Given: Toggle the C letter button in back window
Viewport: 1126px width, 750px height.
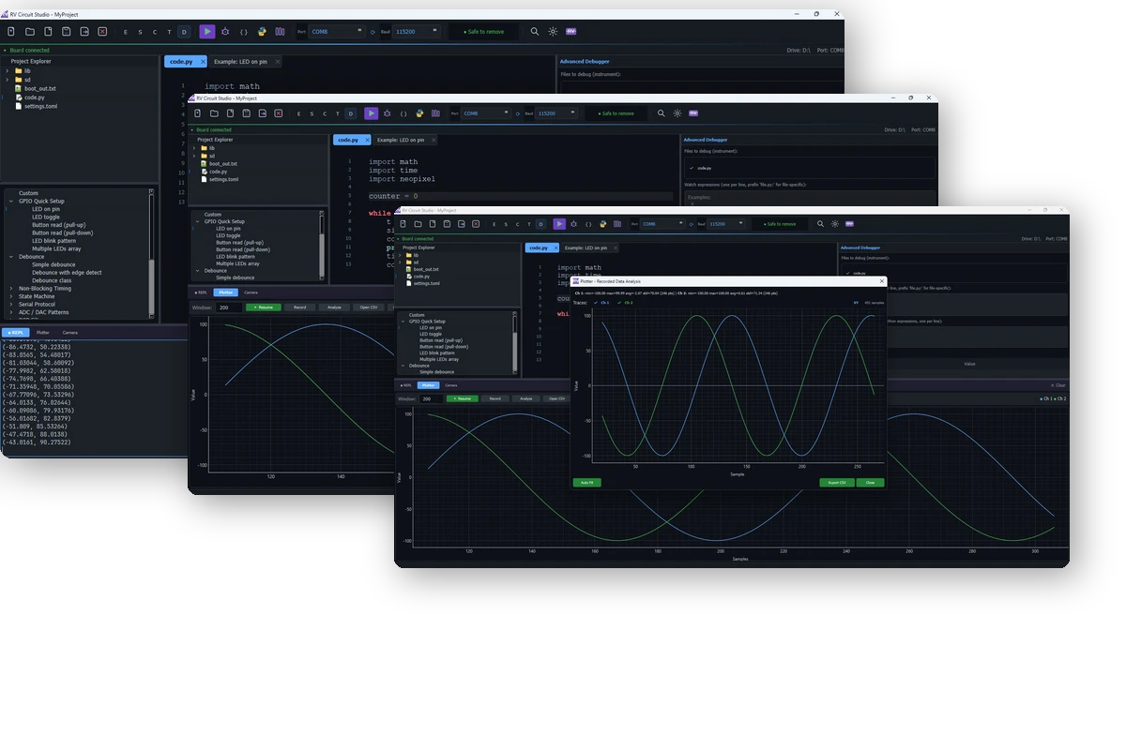Looking at the screenshot, I should (x=155, y=32).
